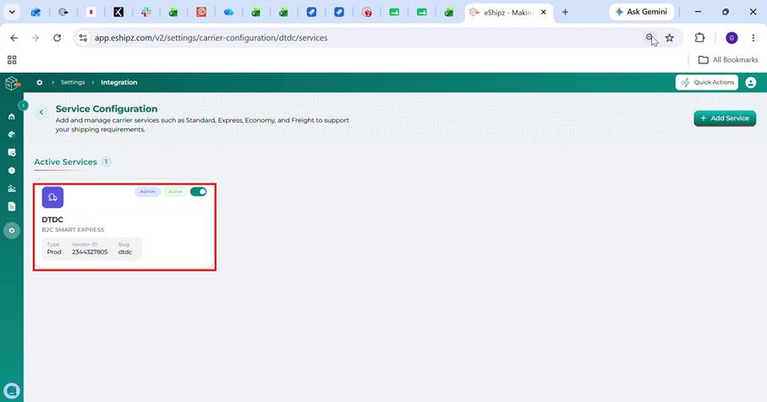Open the chat support bubble icon
Screen dimensions: 767x402
(x=12, y=391)
